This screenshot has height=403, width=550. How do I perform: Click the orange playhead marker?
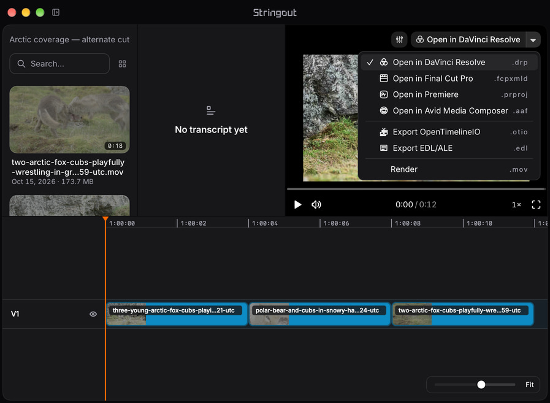[105, 220]
